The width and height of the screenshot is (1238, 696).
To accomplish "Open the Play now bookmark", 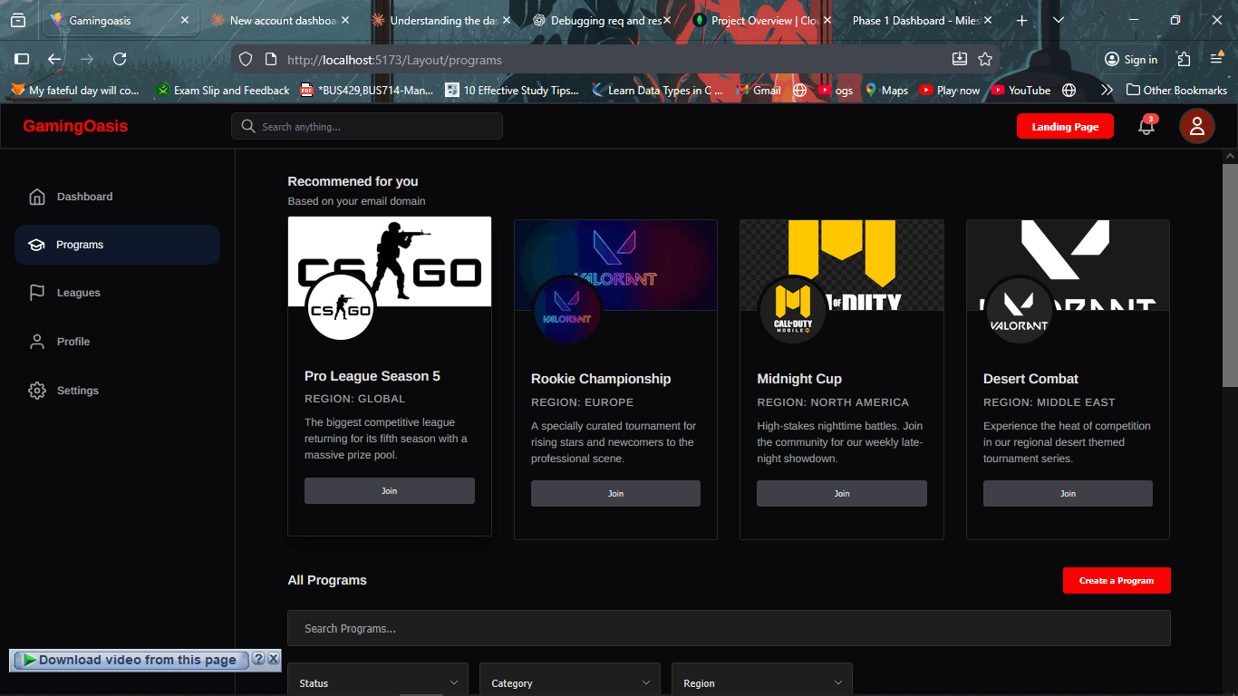I will click(x=949, y=90).
